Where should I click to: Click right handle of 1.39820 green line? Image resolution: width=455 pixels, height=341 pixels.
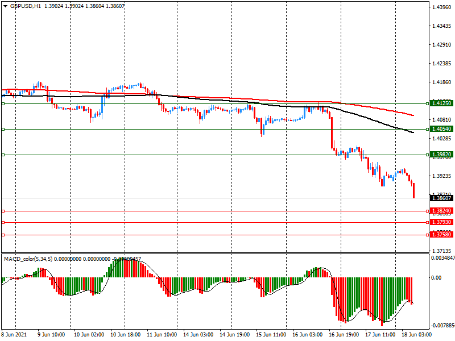[x=428, y=155]
